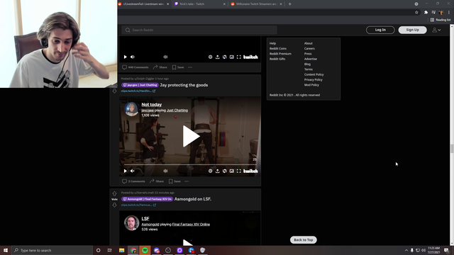Toggle theatre mode on the 'Not today' clip player
The width and height of the screenshot is (454, 255).
tap(225, 171)
